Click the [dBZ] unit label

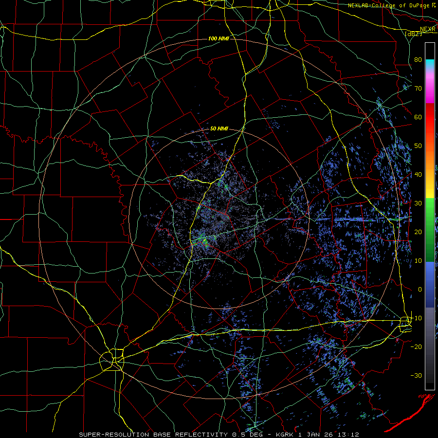(x=413, y=34)
